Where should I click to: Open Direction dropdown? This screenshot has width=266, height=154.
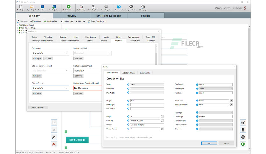(216, 129)
